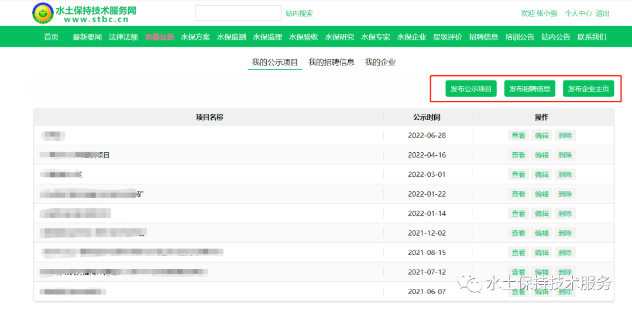Open 水保研究 nav item

pyautogui.click(x=340, y=37)
